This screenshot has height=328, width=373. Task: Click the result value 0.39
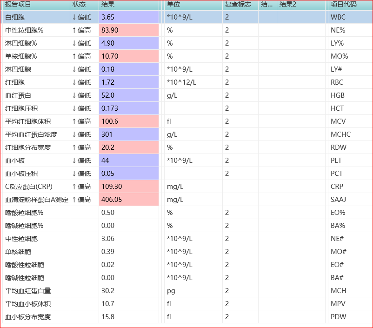point(108,252)
